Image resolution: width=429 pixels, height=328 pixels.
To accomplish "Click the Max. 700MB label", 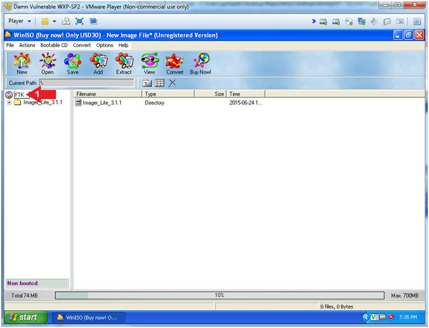I will pyautogui.click(x=405, y=296).
